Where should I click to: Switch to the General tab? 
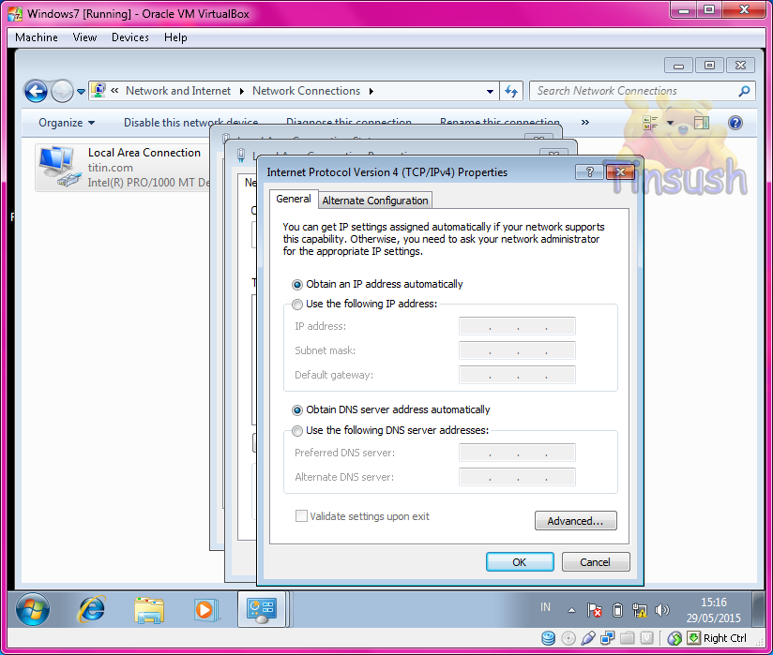coord(294,199)
